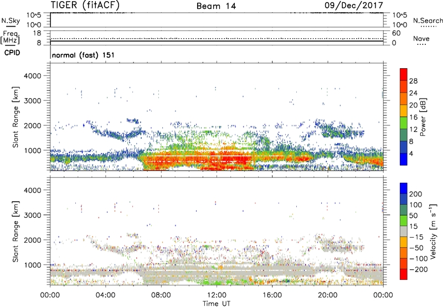
Task: Click the 10^0 tick beside N.Sky
Action: pyautogui.click(x=34, y=25)
